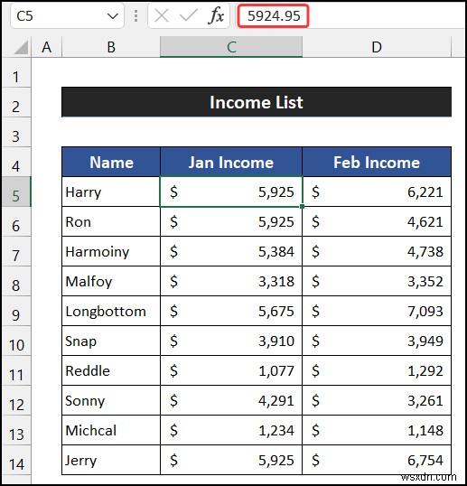Select column C header

click(231, 47)
